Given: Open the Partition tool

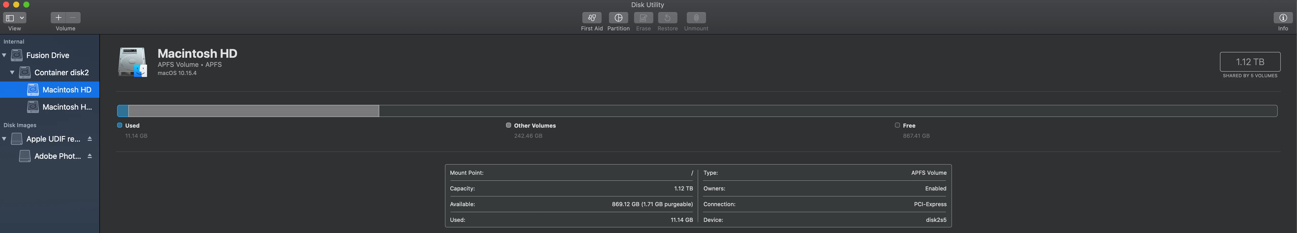Looking at the screenshot, I should click(618, 18).
